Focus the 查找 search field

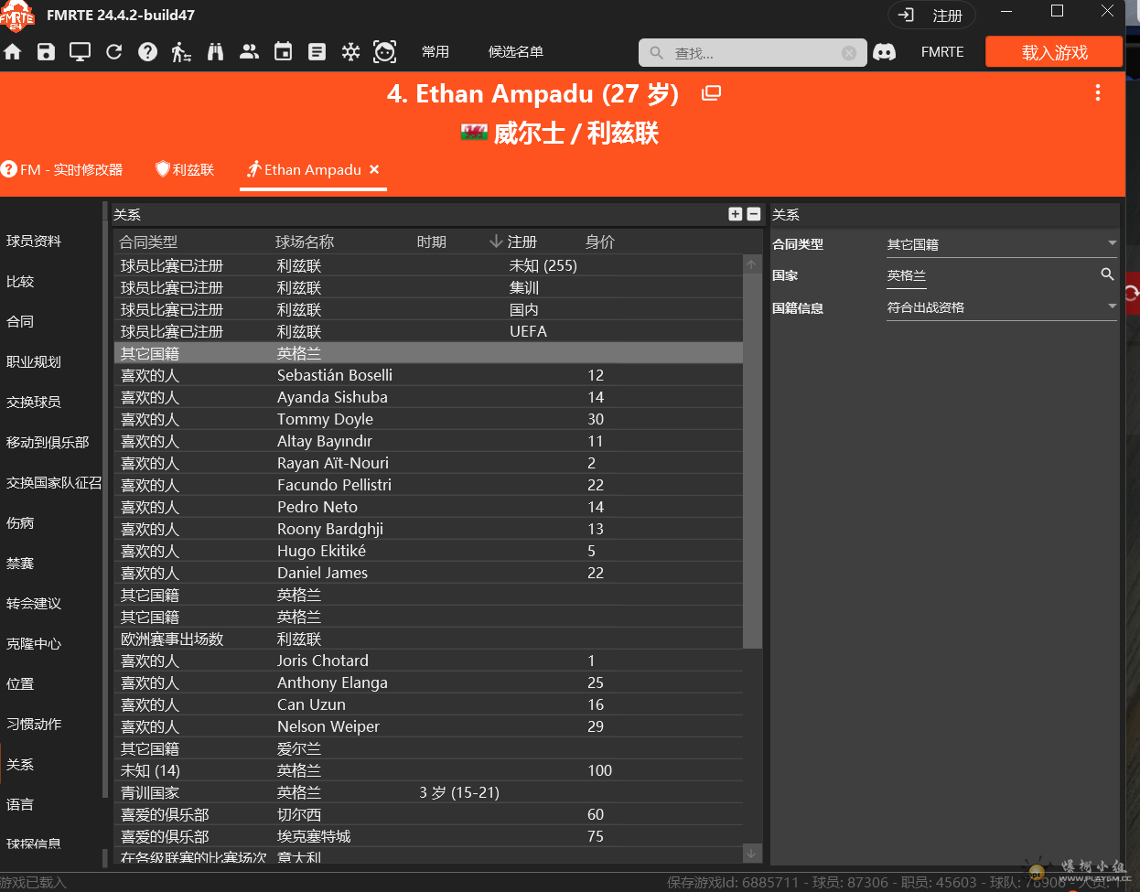(x=752, y=53)
